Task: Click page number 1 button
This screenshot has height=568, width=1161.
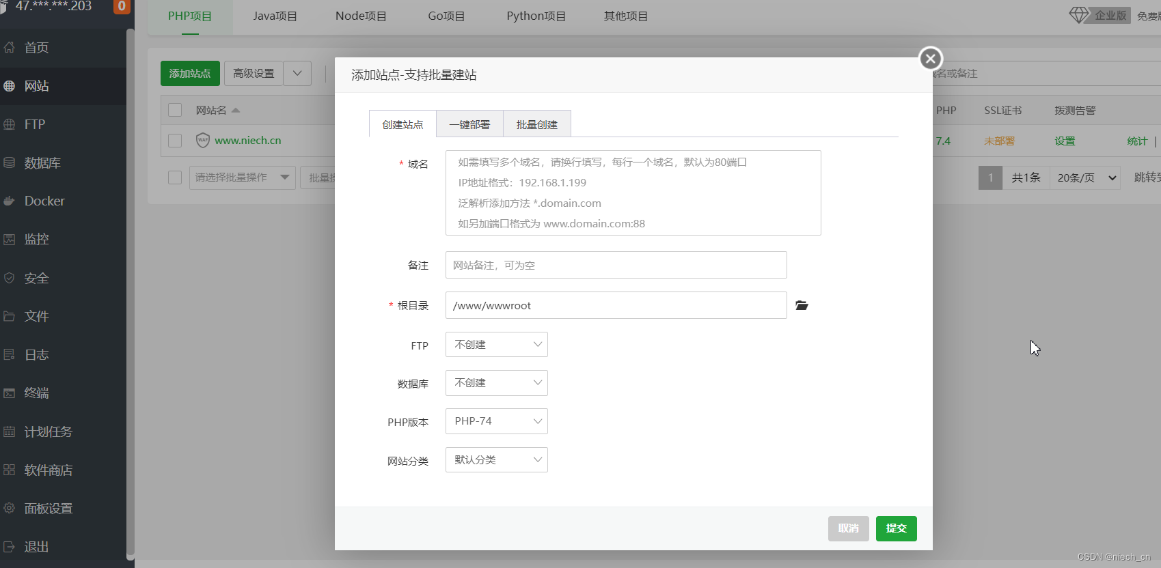Action: point(990,177)
